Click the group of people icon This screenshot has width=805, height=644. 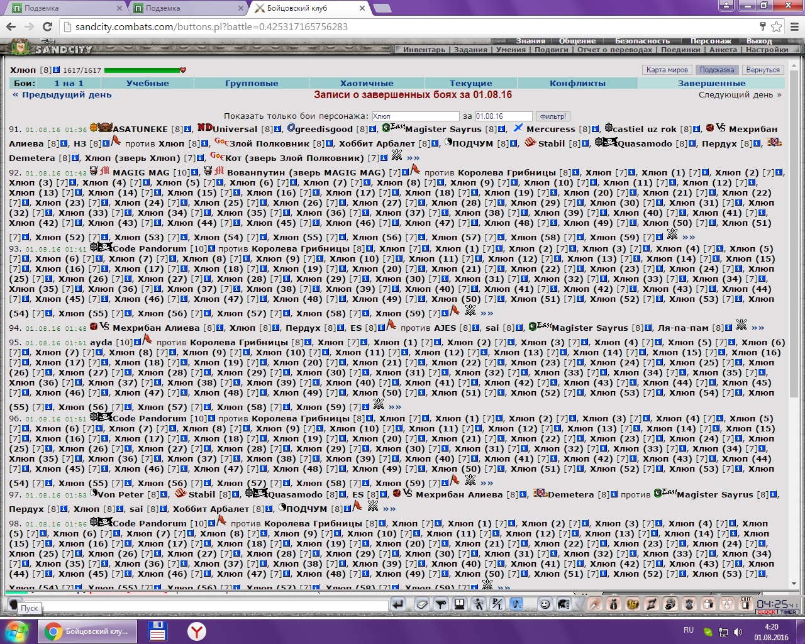pyautogui.click(x=727, y=604)
